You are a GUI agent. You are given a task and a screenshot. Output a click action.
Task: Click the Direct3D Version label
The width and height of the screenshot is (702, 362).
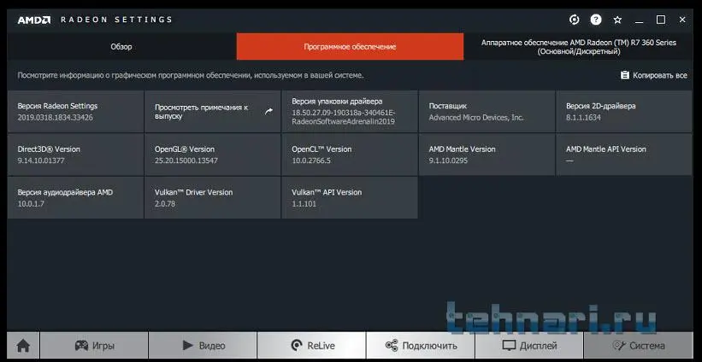(49, 149)
